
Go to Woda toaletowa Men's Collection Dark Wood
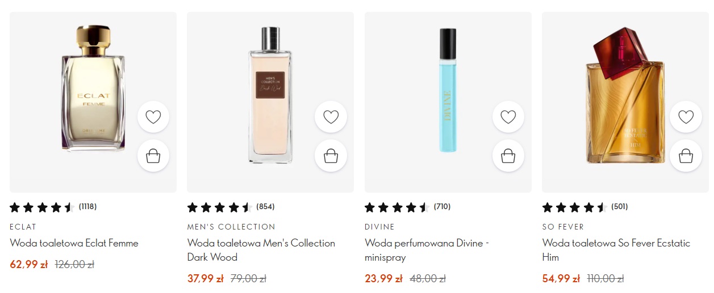tap(261, 250)
